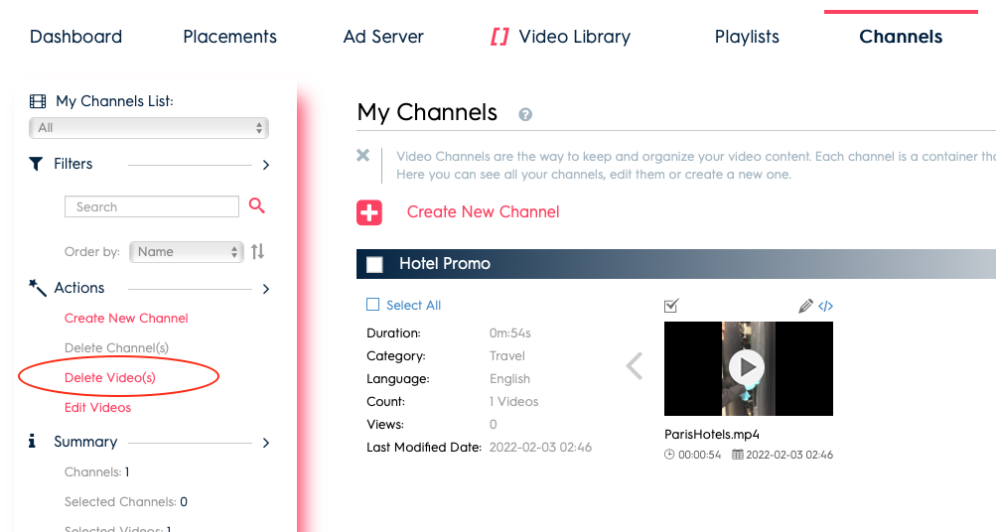Click Delete Channel(s) action

116,348
